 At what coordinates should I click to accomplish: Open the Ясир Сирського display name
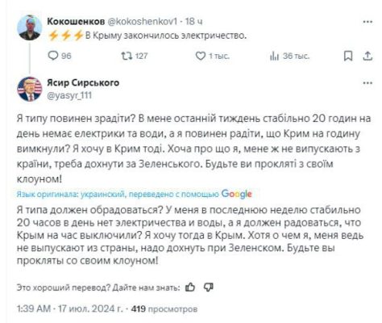click(x=83, y=82)
